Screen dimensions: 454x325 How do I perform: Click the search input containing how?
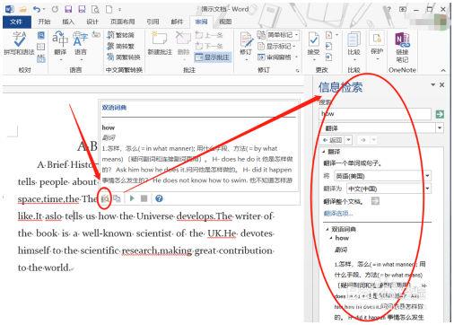(x=375, y=114)
